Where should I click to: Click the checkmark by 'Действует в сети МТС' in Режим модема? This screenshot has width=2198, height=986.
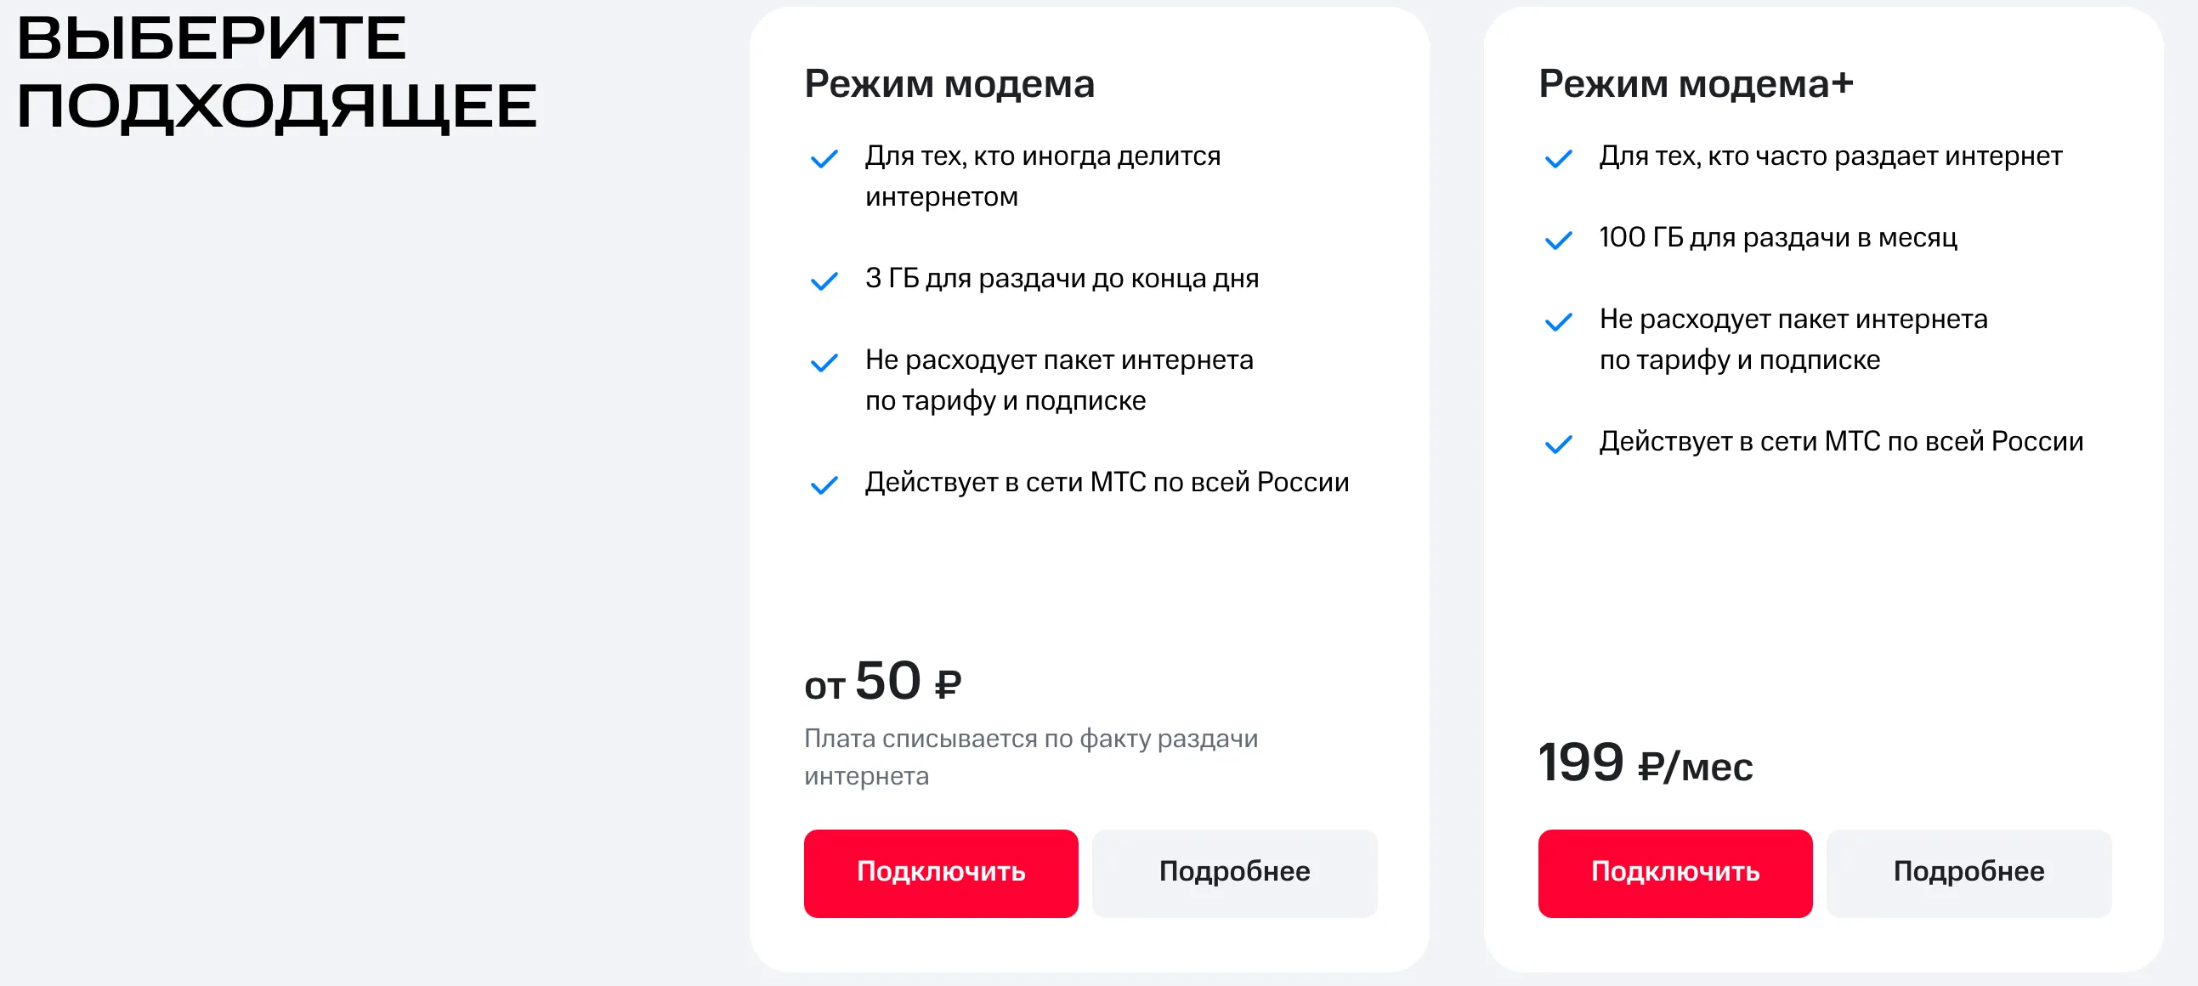[824, 485]
